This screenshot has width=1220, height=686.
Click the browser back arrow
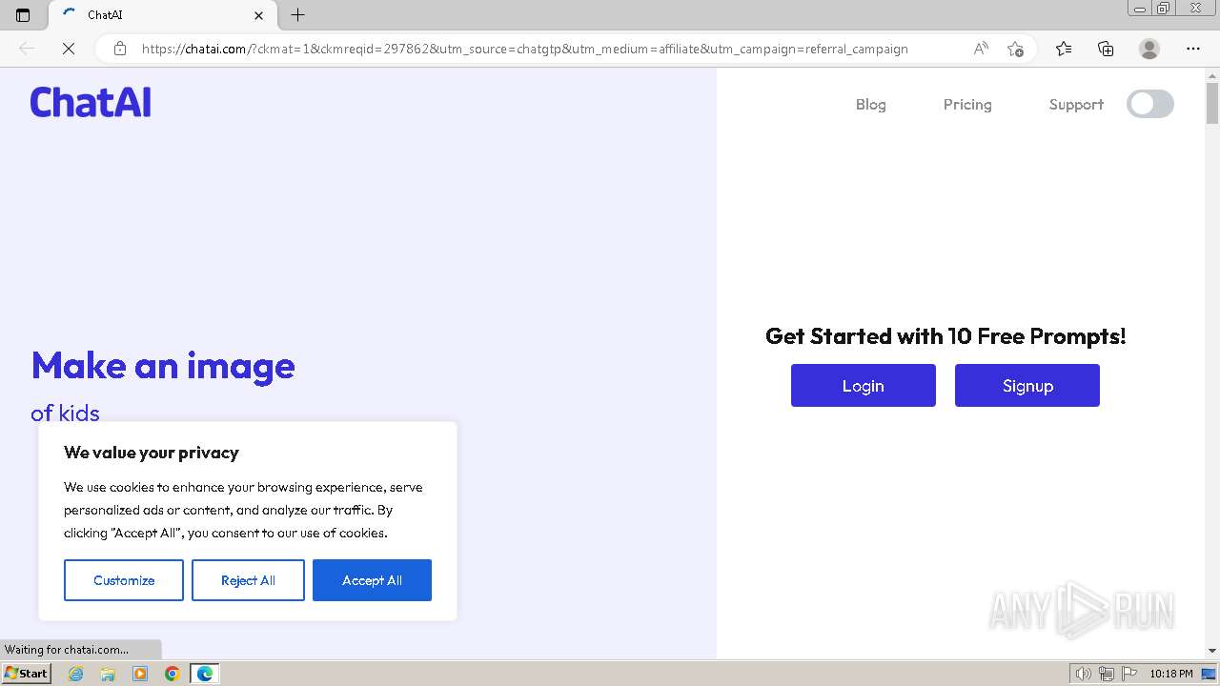click(x=27, y=49)
